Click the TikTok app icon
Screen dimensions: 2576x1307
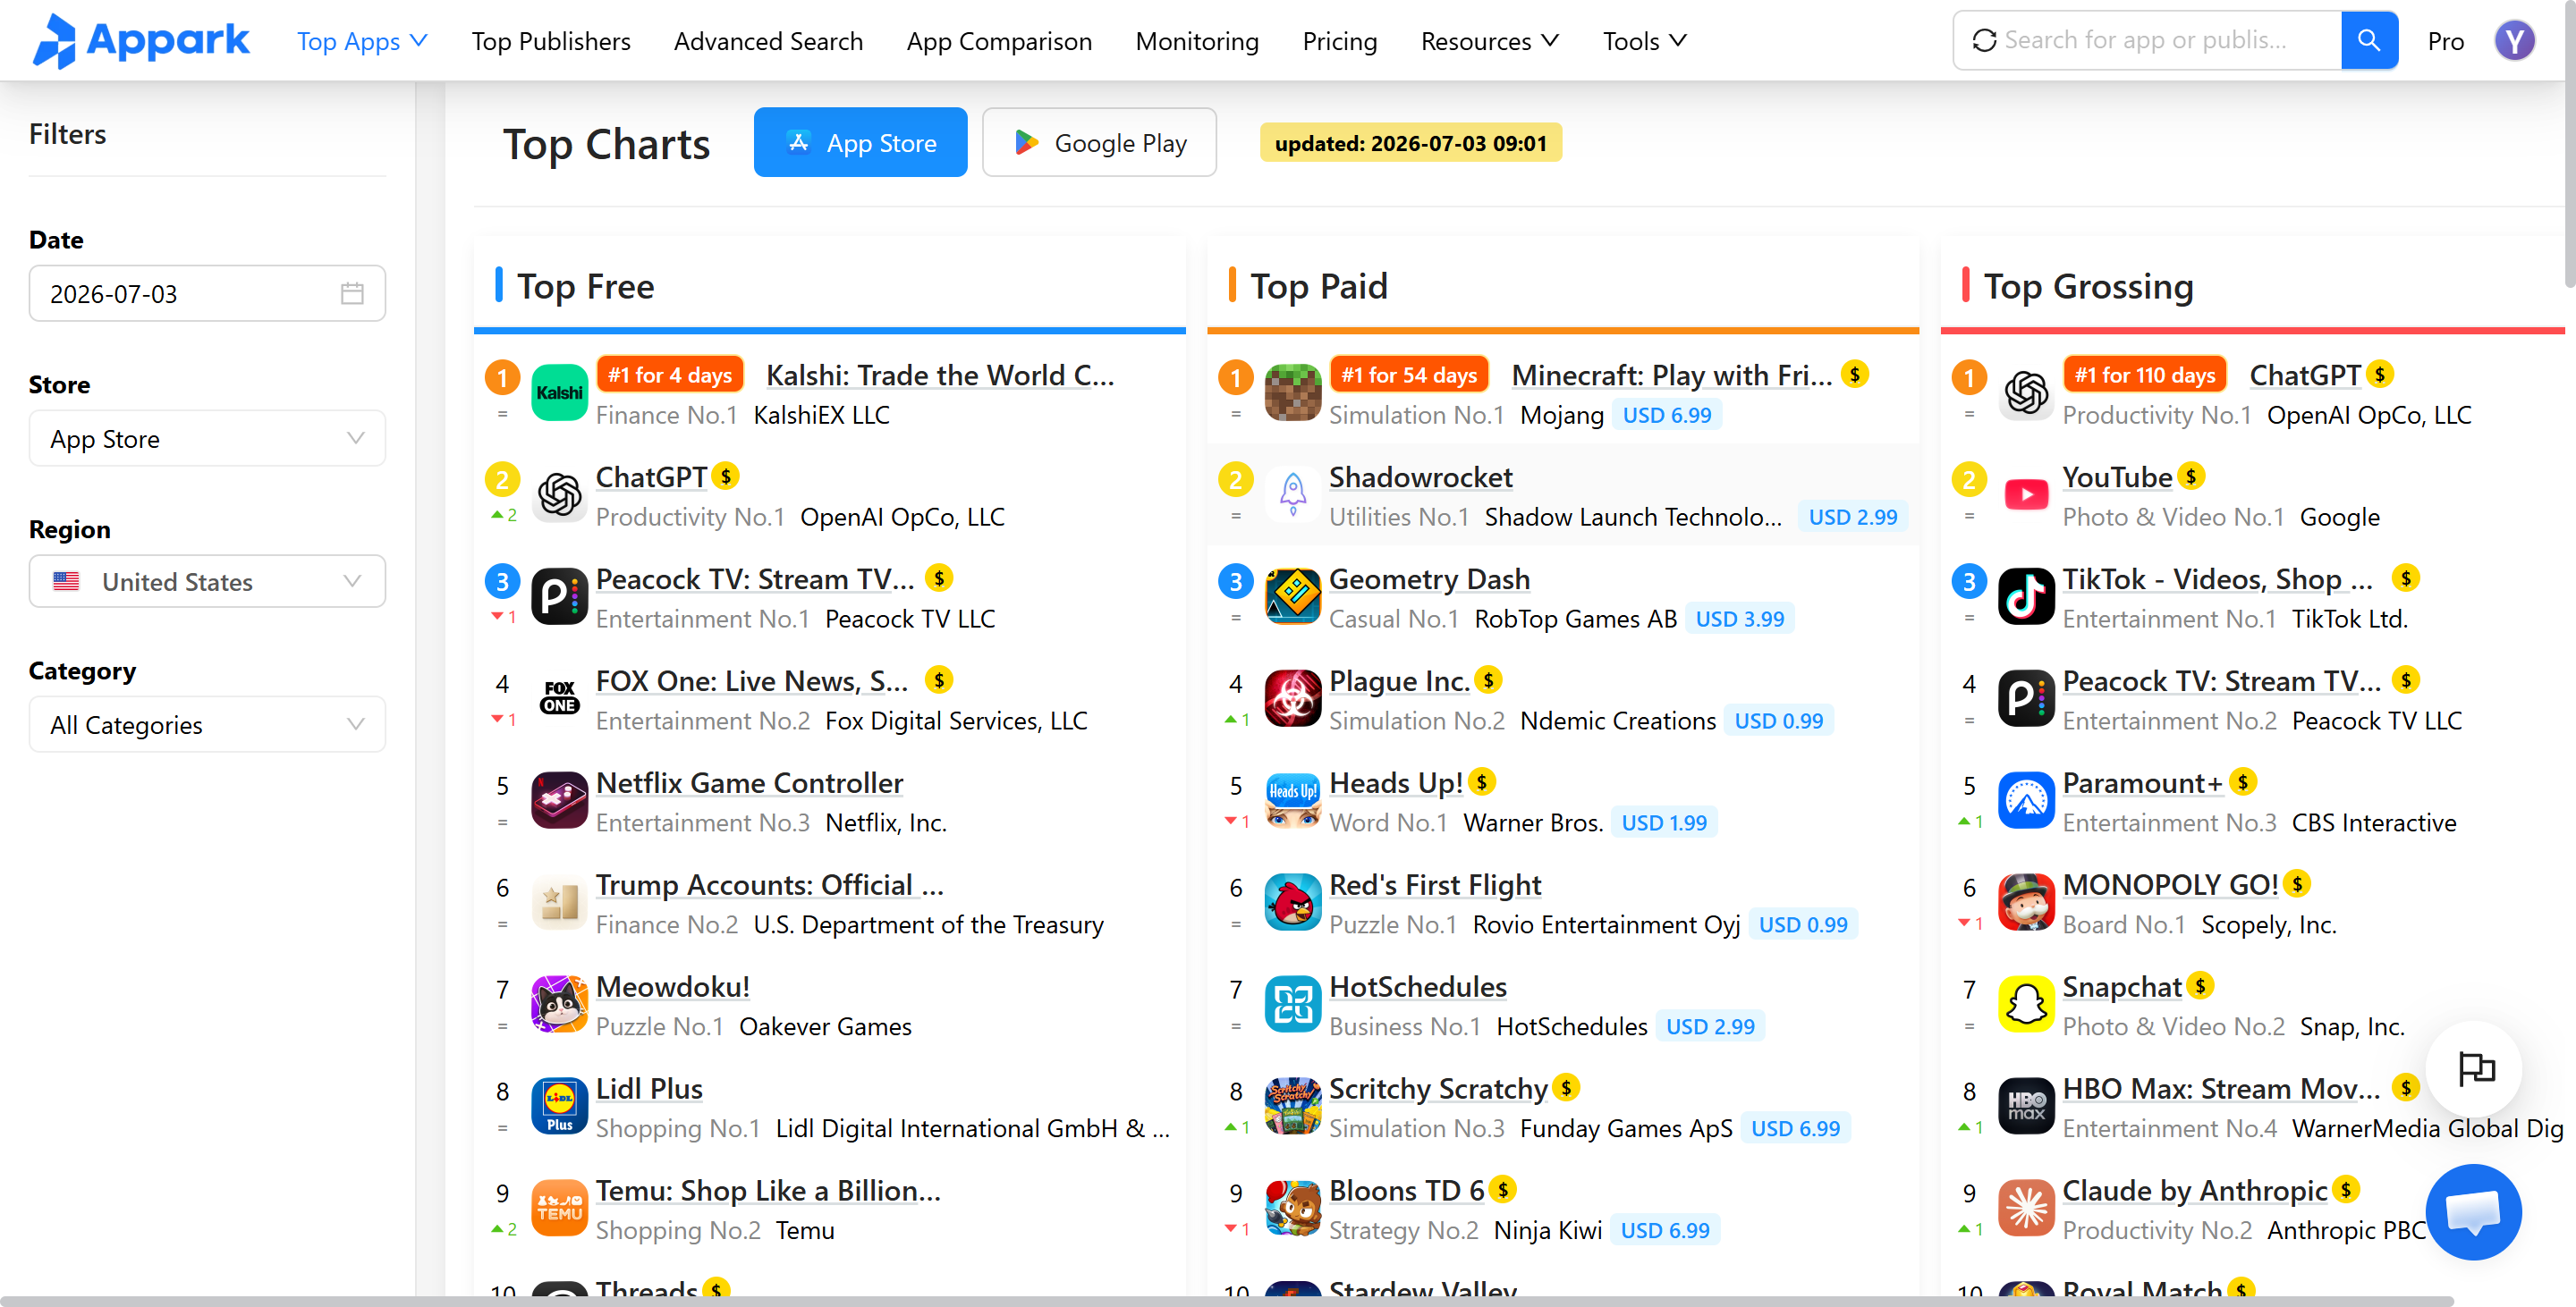pyautogui.click(x=2026, y=596)
